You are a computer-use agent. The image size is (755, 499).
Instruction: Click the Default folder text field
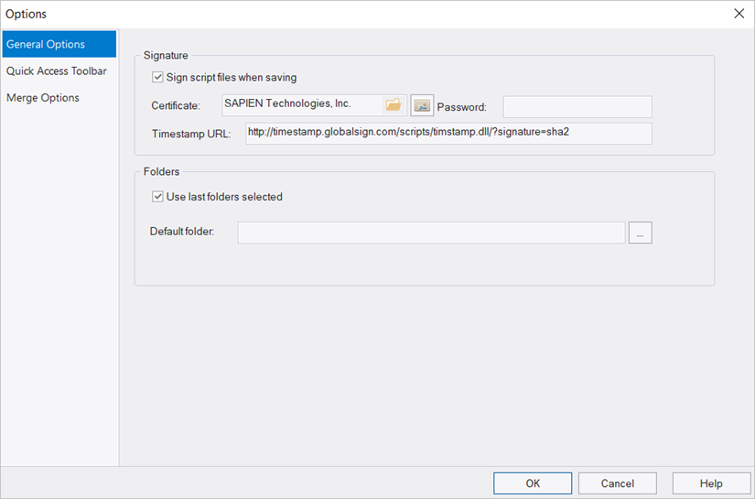click(431, 233)
